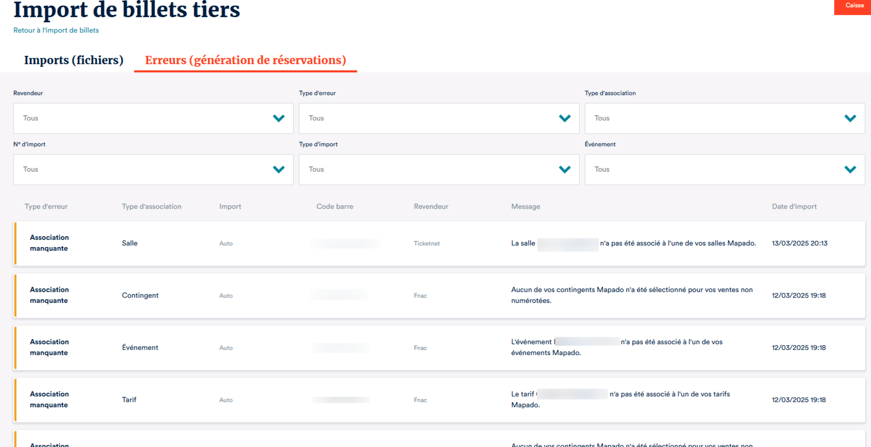Click chevron icon in Événement filter
871x447 pixels.
850,169
